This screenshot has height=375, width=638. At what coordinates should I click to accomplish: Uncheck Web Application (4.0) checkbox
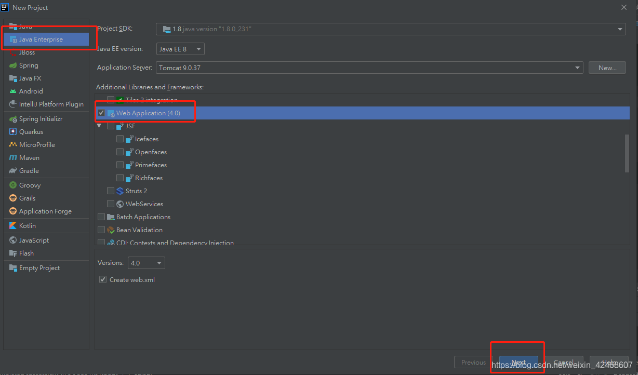(101, 113)
